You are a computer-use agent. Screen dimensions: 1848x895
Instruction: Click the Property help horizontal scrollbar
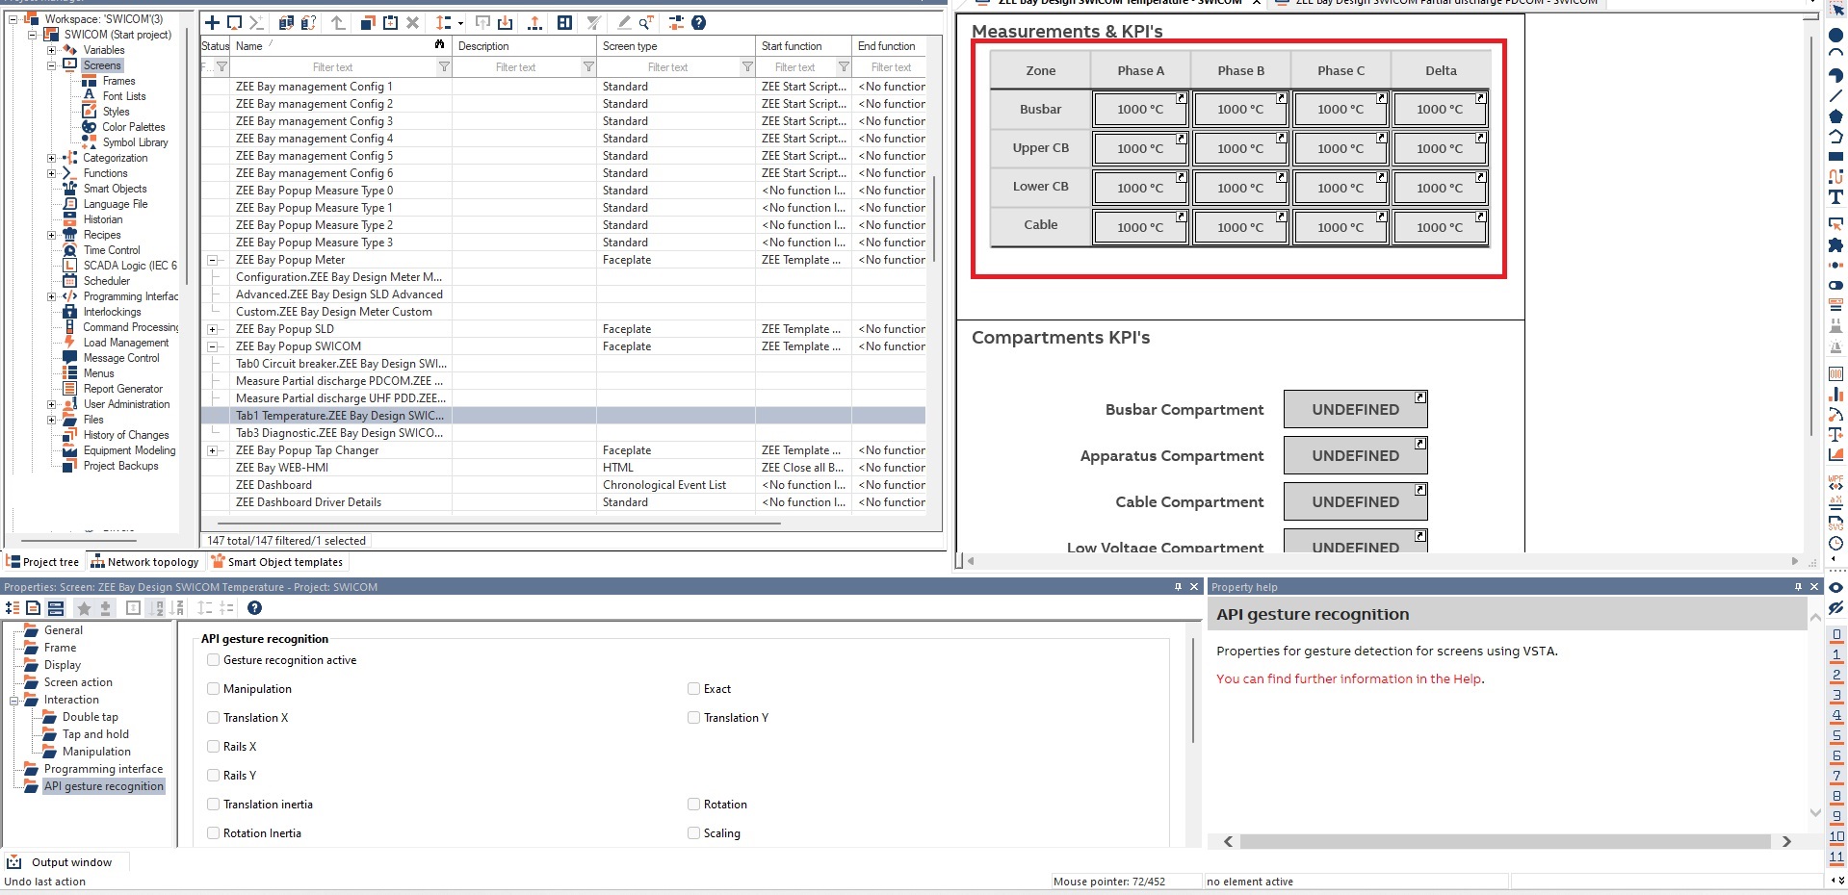(1505, 841)
